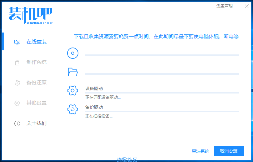Click the progress bar next to the folder icon
This screenshot has width=253, height=162.
coord(162,74)
